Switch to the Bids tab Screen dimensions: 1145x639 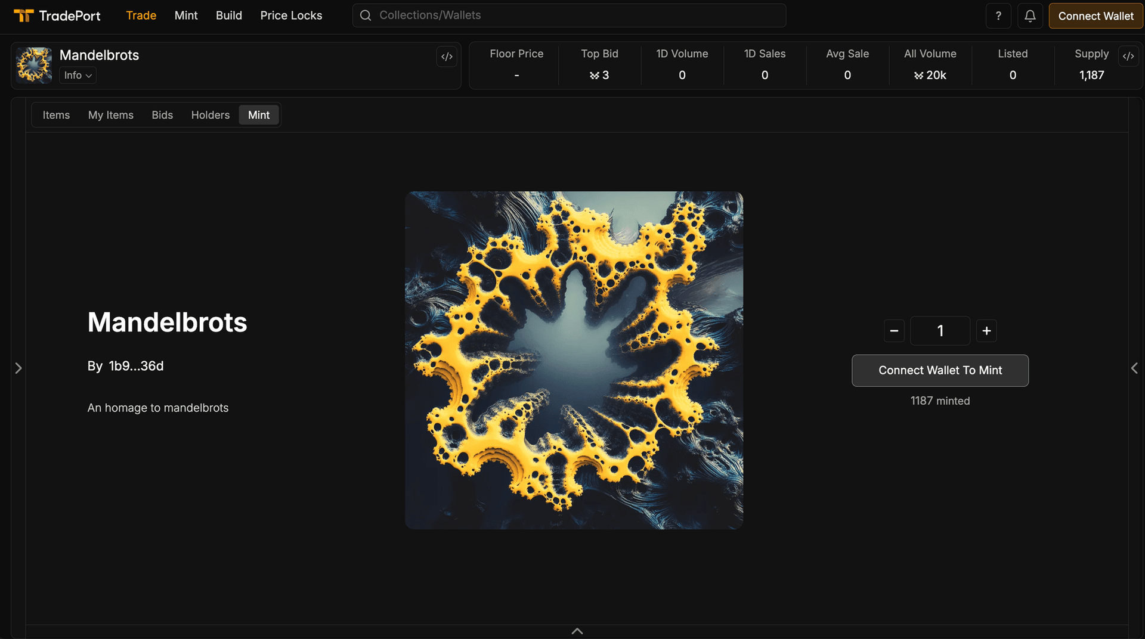162,115
